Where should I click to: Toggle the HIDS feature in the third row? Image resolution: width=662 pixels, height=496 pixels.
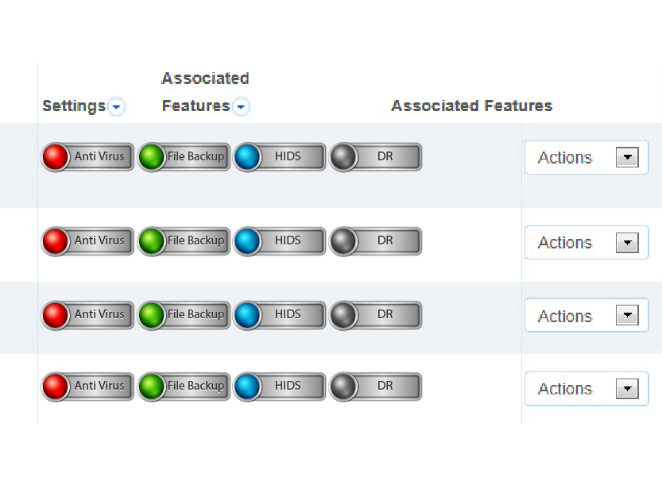(279, 315)
